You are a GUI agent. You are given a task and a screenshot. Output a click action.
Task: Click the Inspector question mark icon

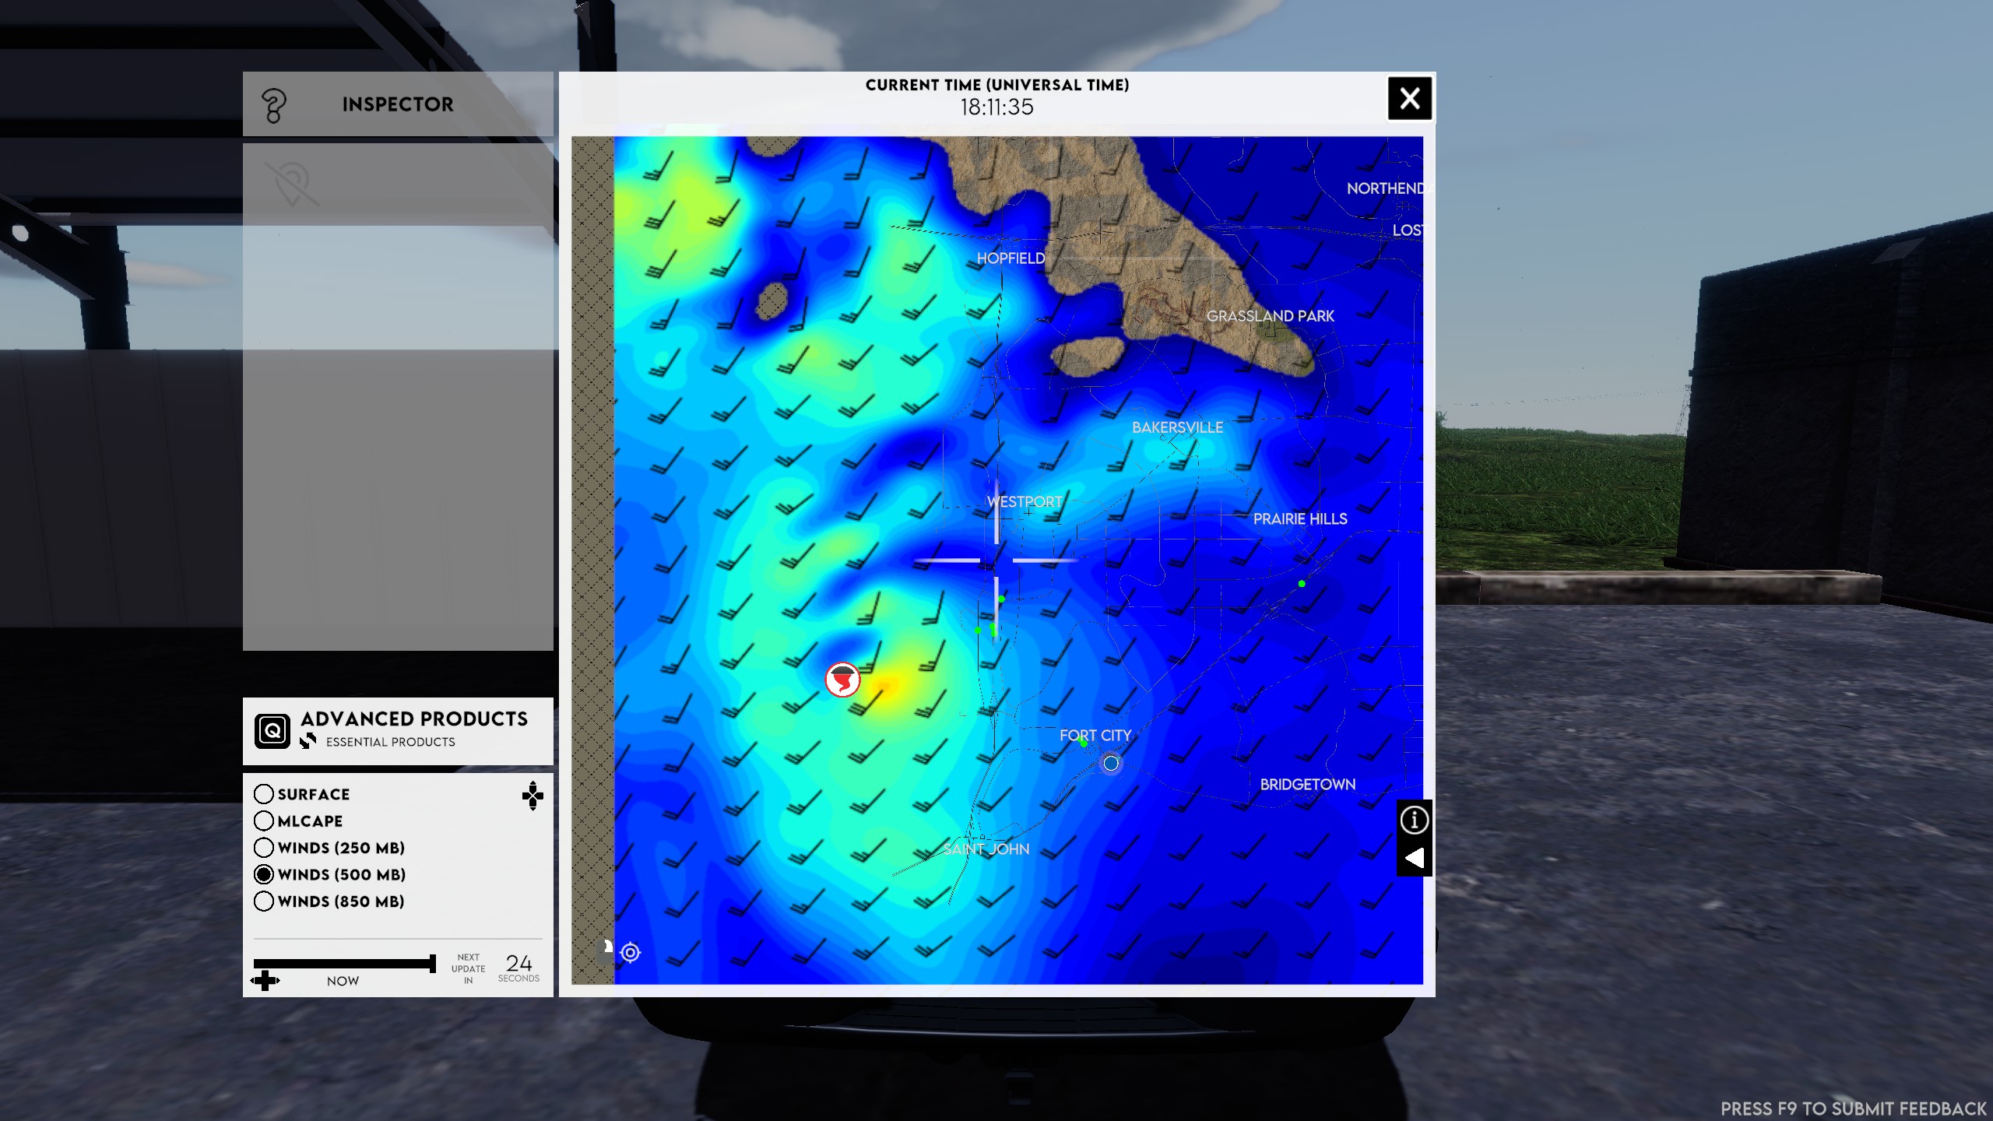(x=273, y=105)
